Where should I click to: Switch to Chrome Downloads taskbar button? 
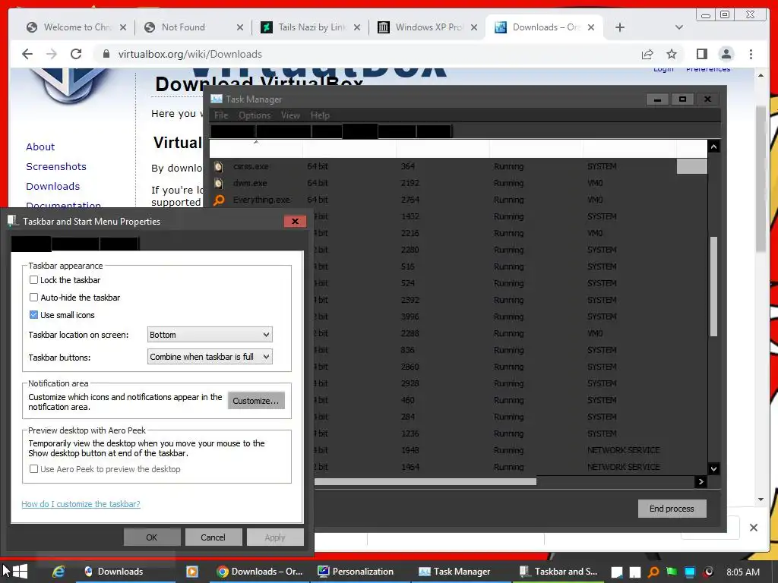click(260, 572)
